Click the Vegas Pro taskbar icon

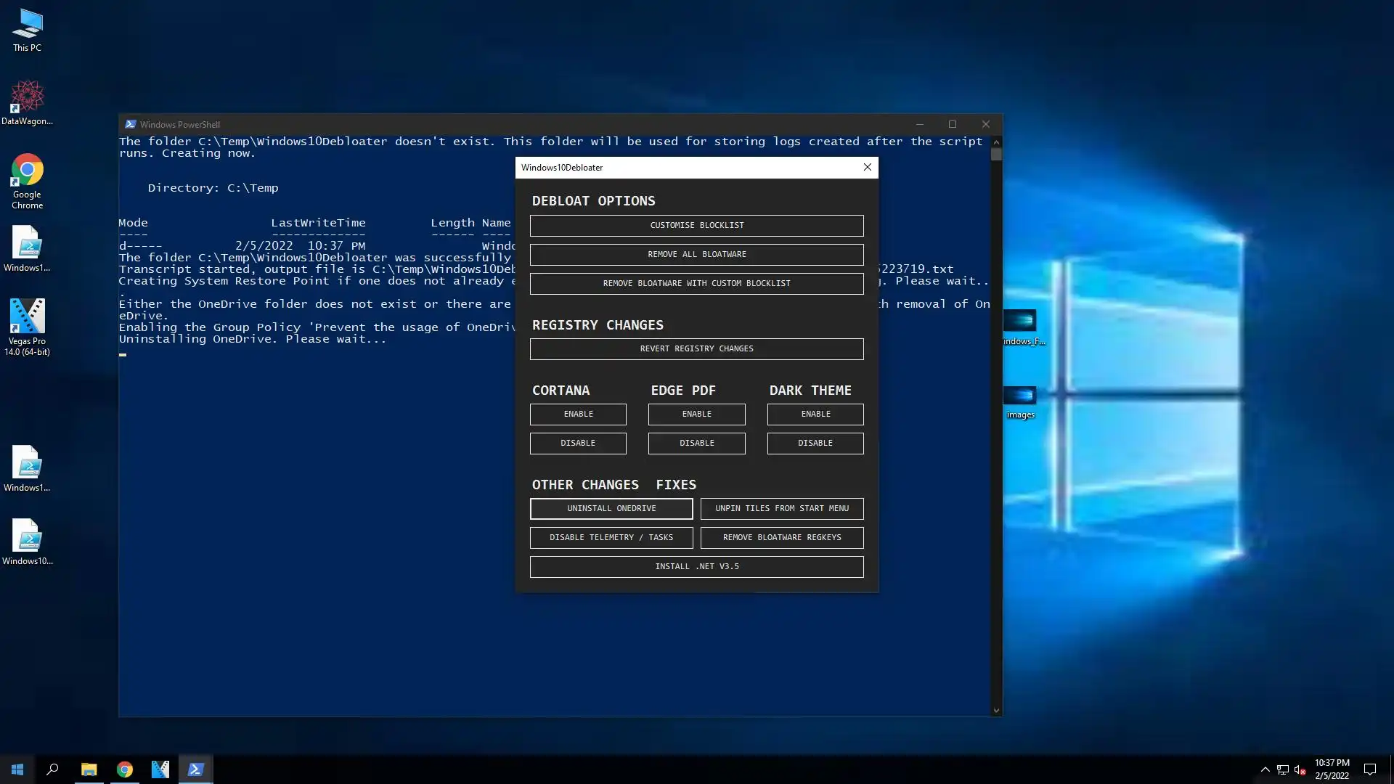coord(160,769)
